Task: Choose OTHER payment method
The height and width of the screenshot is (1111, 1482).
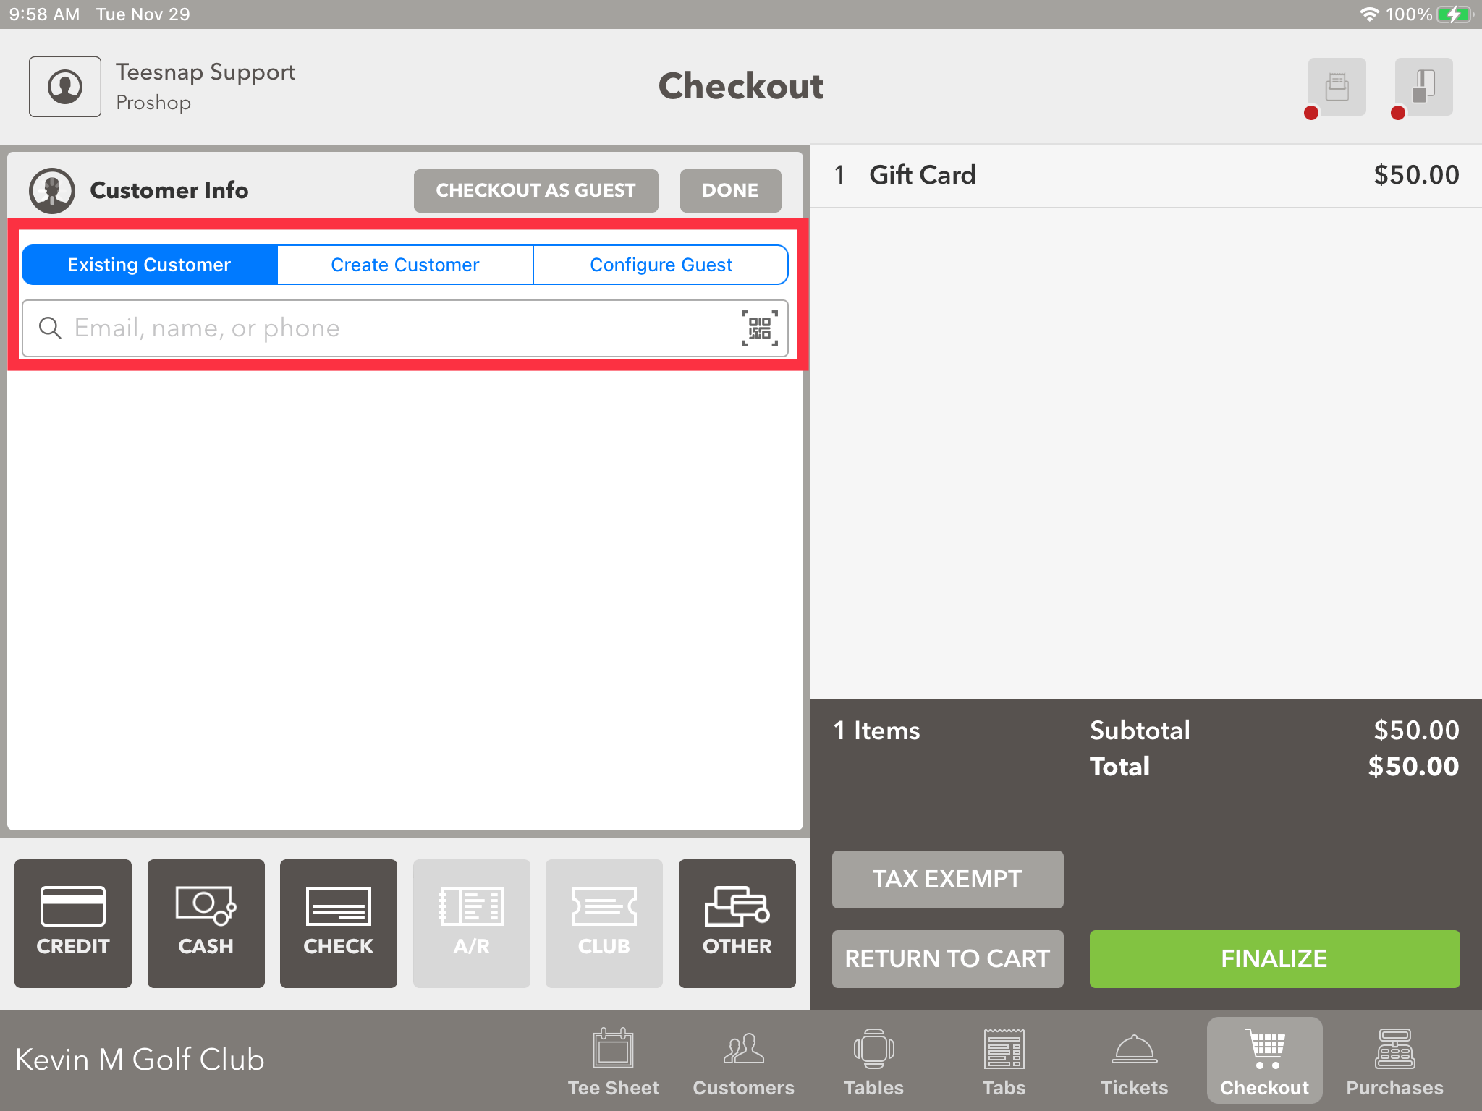Action: [737, 923]
